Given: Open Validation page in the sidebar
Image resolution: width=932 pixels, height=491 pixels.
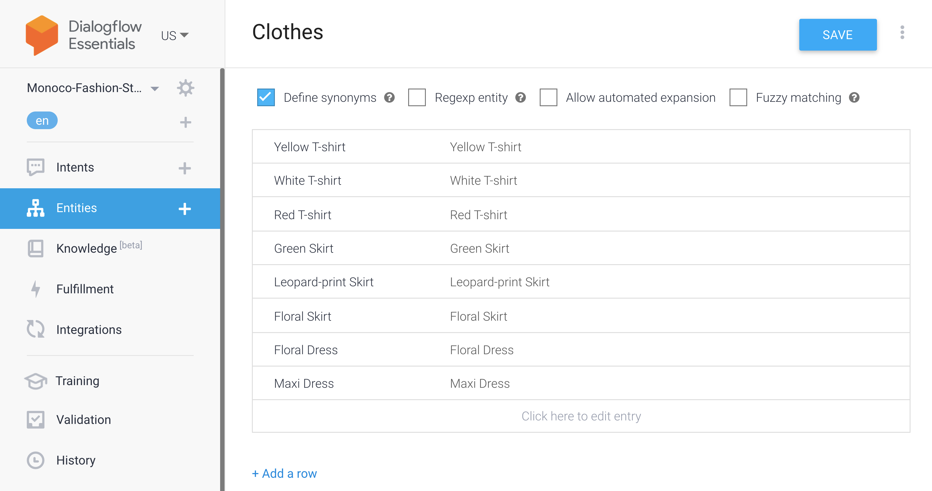Looking at the screenshot, I should [x=84, y=420].
